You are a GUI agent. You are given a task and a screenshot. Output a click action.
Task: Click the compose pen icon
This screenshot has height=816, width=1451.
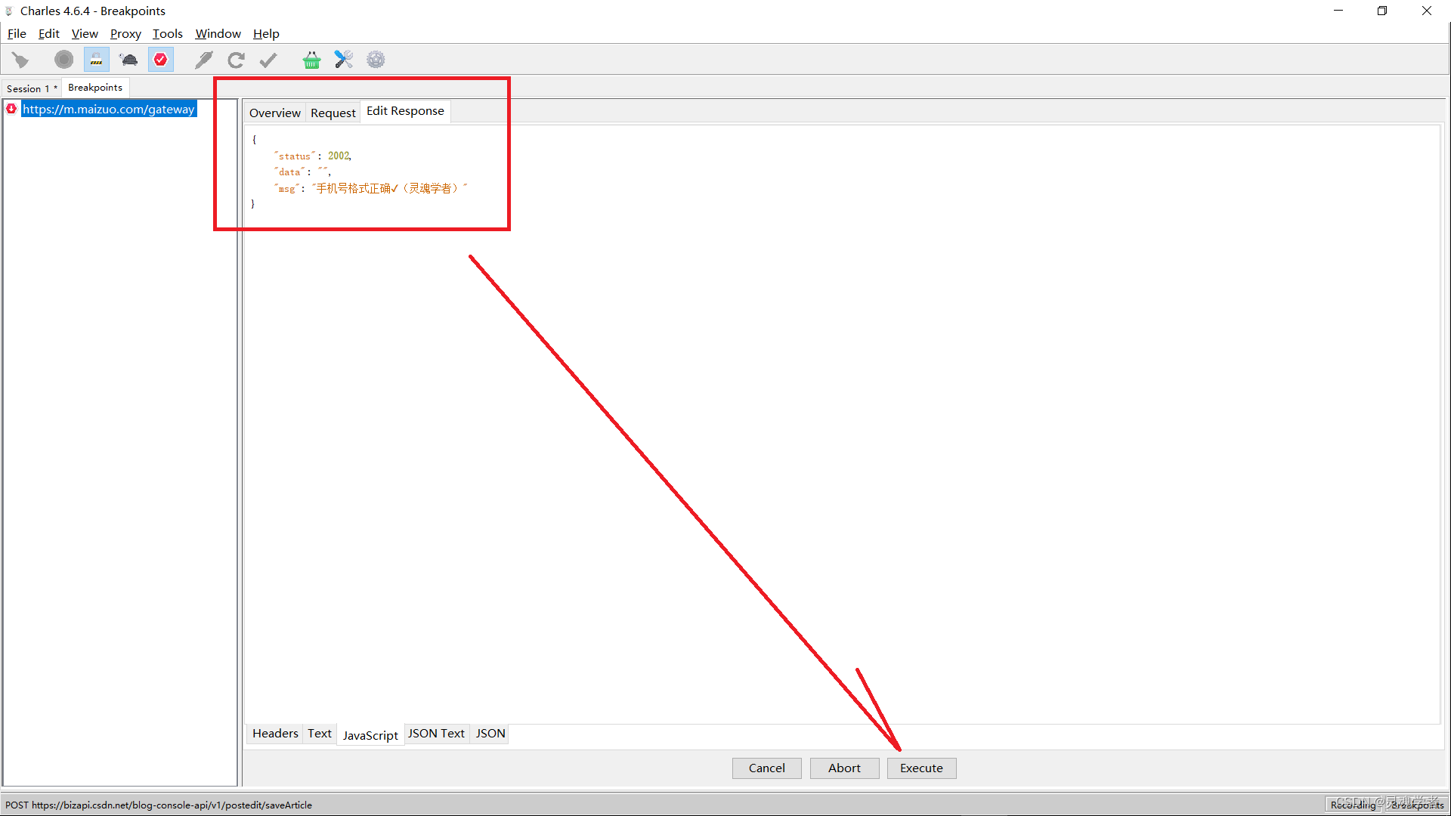(203, 60)
